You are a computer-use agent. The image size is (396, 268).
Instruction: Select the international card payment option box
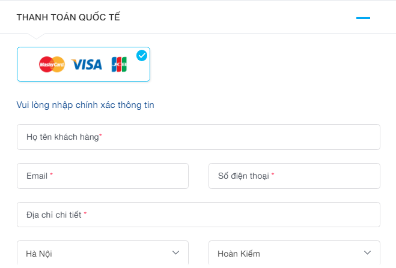(84, 64)
